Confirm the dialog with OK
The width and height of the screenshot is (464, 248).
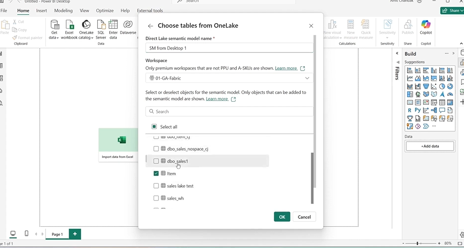point(282,217)
